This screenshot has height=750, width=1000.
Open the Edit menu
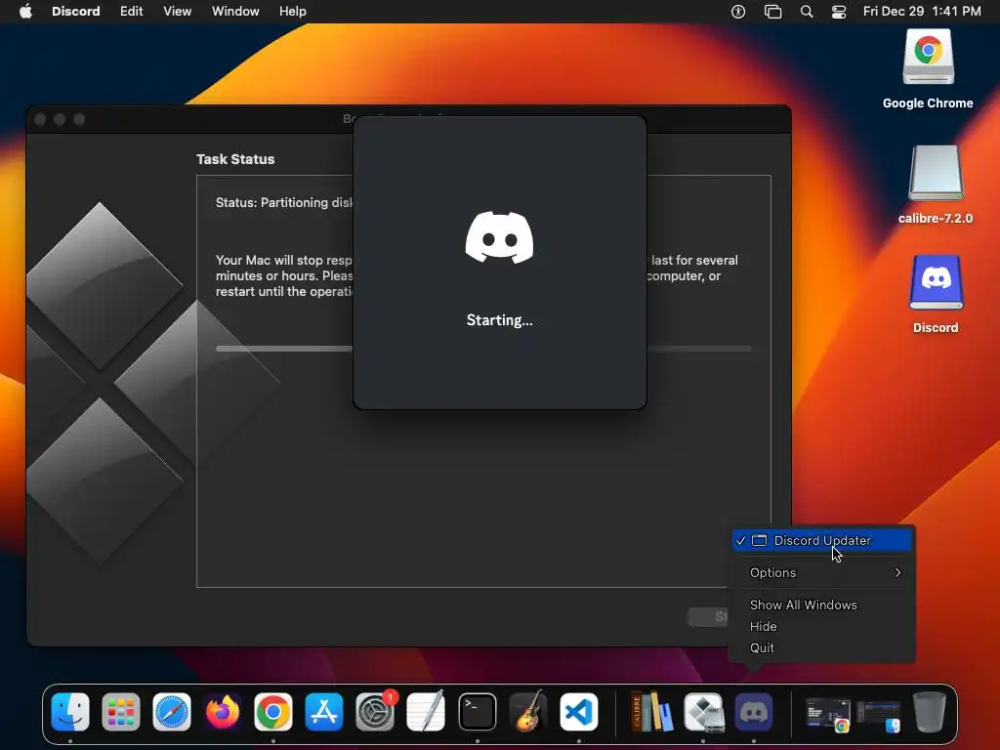132,12
